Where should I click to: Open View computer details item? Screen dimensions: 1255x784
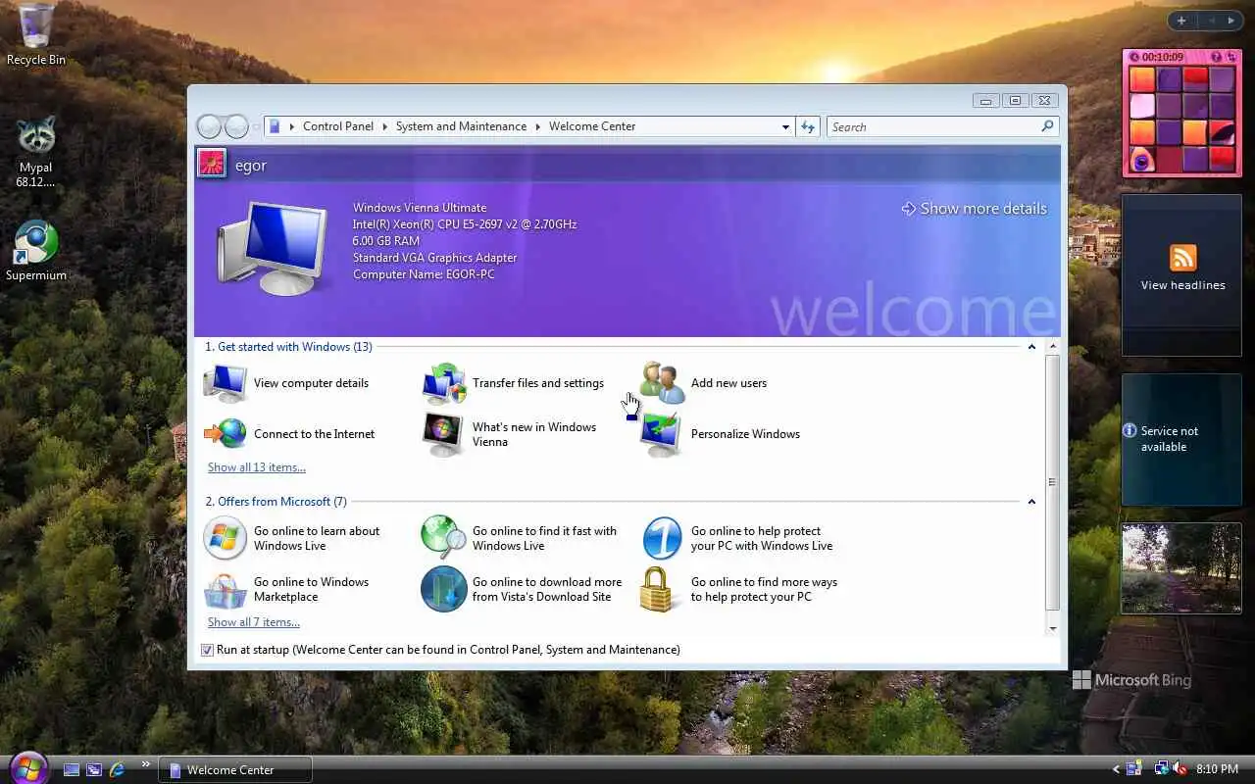pyautogui.click(x=286, y=383)
